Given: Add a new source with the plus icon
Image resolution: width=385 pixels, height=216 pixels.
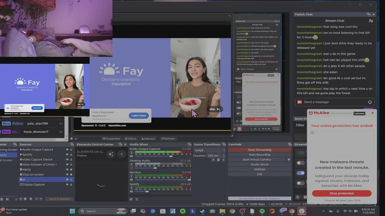Looking at the screenshot, I should (x=21, y=199).
